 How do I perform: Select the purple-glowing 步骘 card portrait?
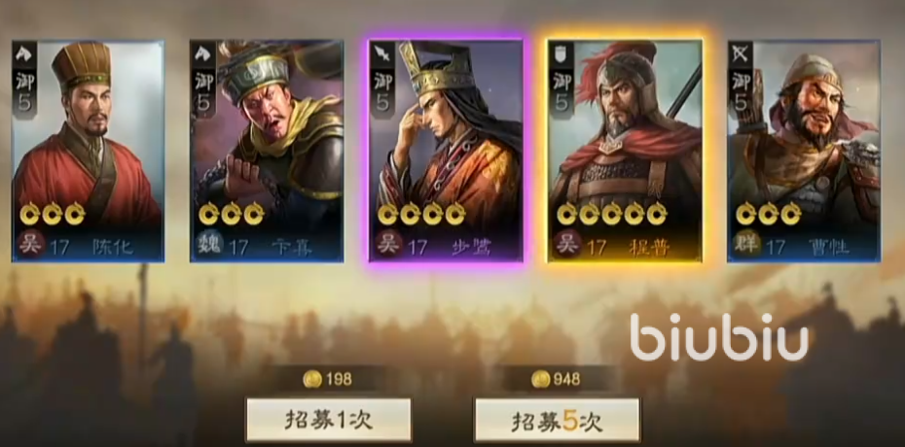tap(446, 152)
